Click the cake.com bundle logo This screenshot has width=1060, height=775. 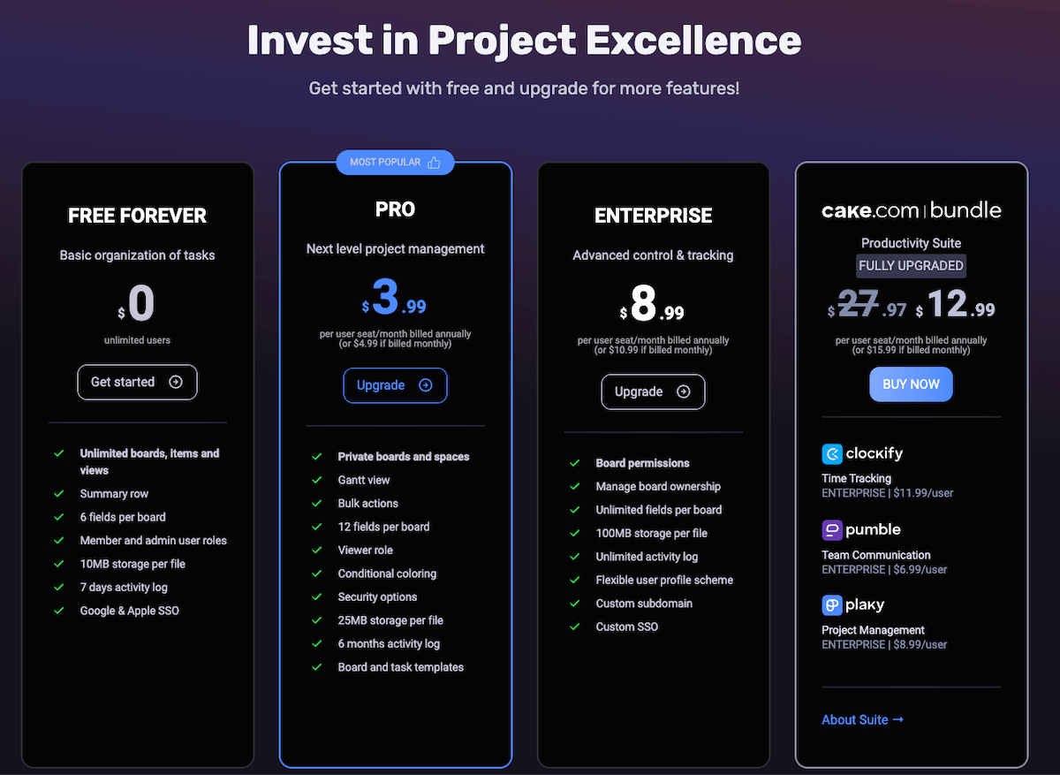pyautogui.click(x=911, y=210)
